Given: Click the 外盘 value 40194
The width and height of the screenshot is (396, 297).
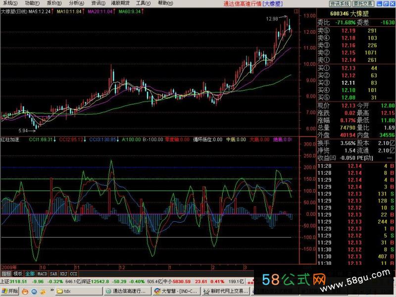Looking at the screenshot, I should pos(347,135).
